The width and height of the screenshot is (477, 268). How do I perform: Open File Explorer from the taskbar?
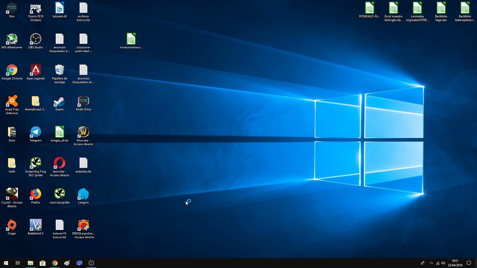pos(31,263)
